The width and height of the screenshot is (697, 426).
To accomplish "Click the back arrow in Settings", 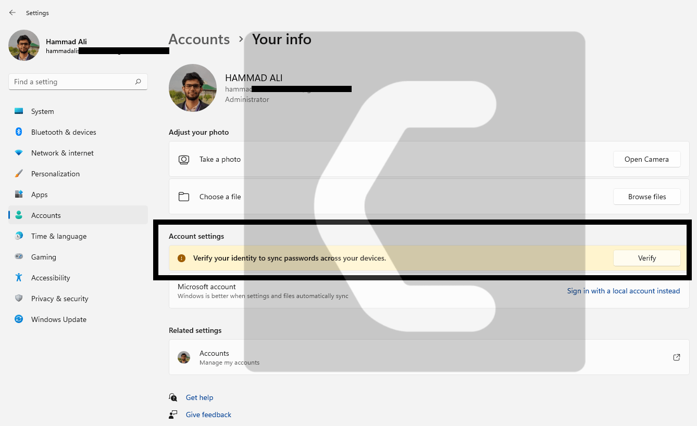I will (13, 12).
